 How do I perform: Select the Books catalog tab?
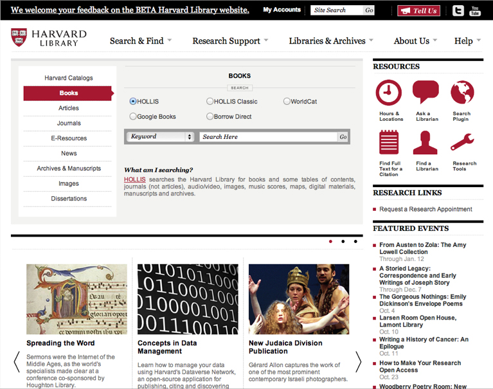(x=69, y=93)
